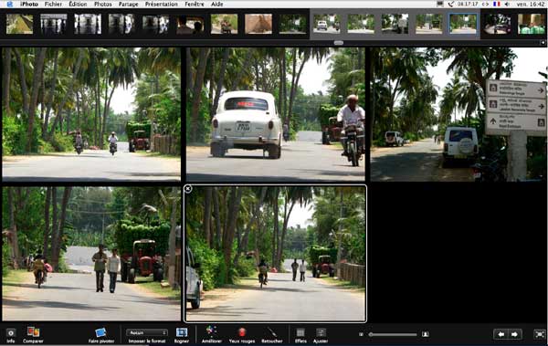Viewport: 548px width, 346px height.
Task: Click the phone status menu bar icon
Action: (451, 4)
